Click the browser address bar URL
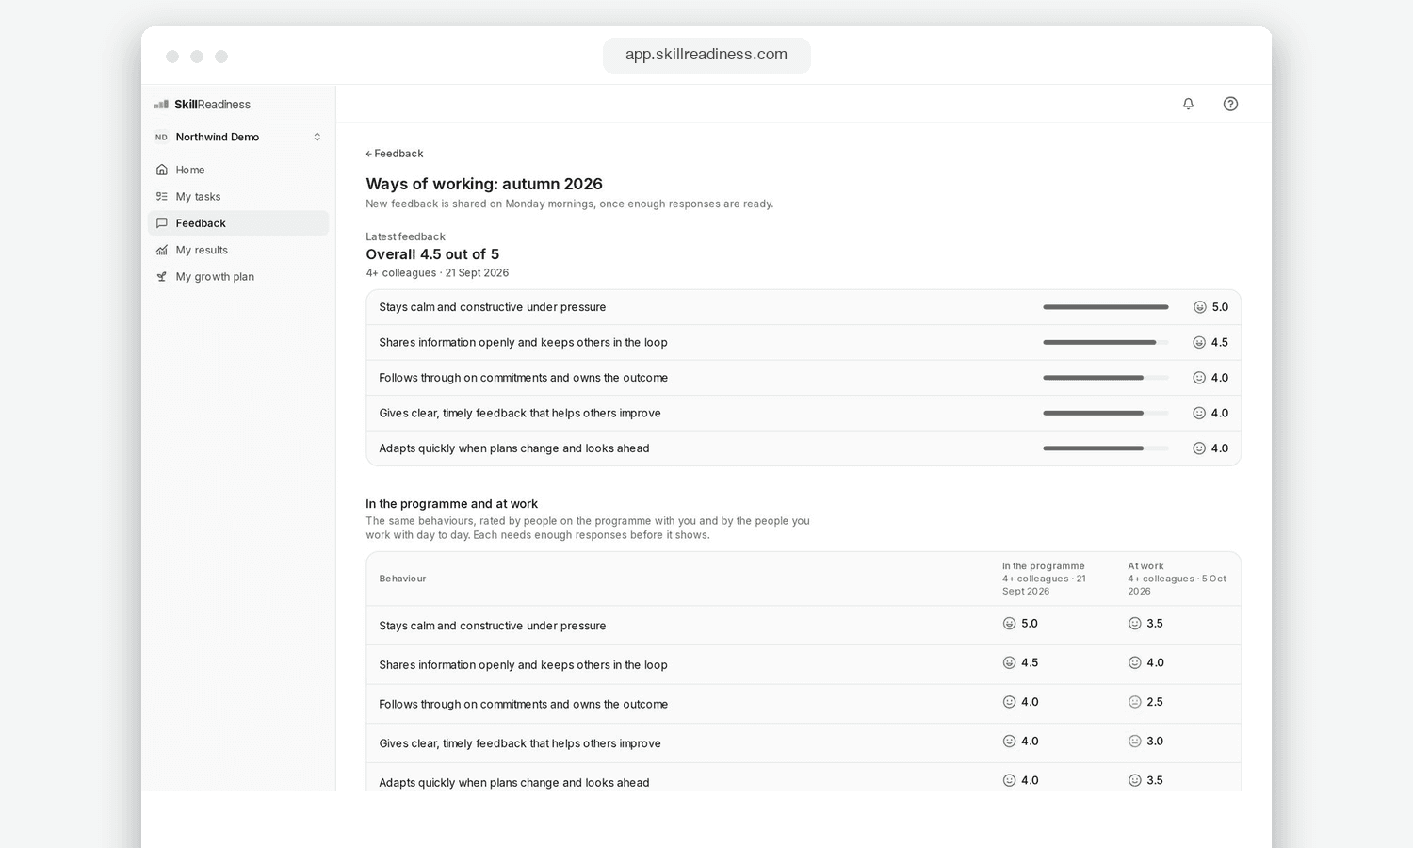Image resolution: width=1413 pixels, height=848 pixels. pos(706,55)
